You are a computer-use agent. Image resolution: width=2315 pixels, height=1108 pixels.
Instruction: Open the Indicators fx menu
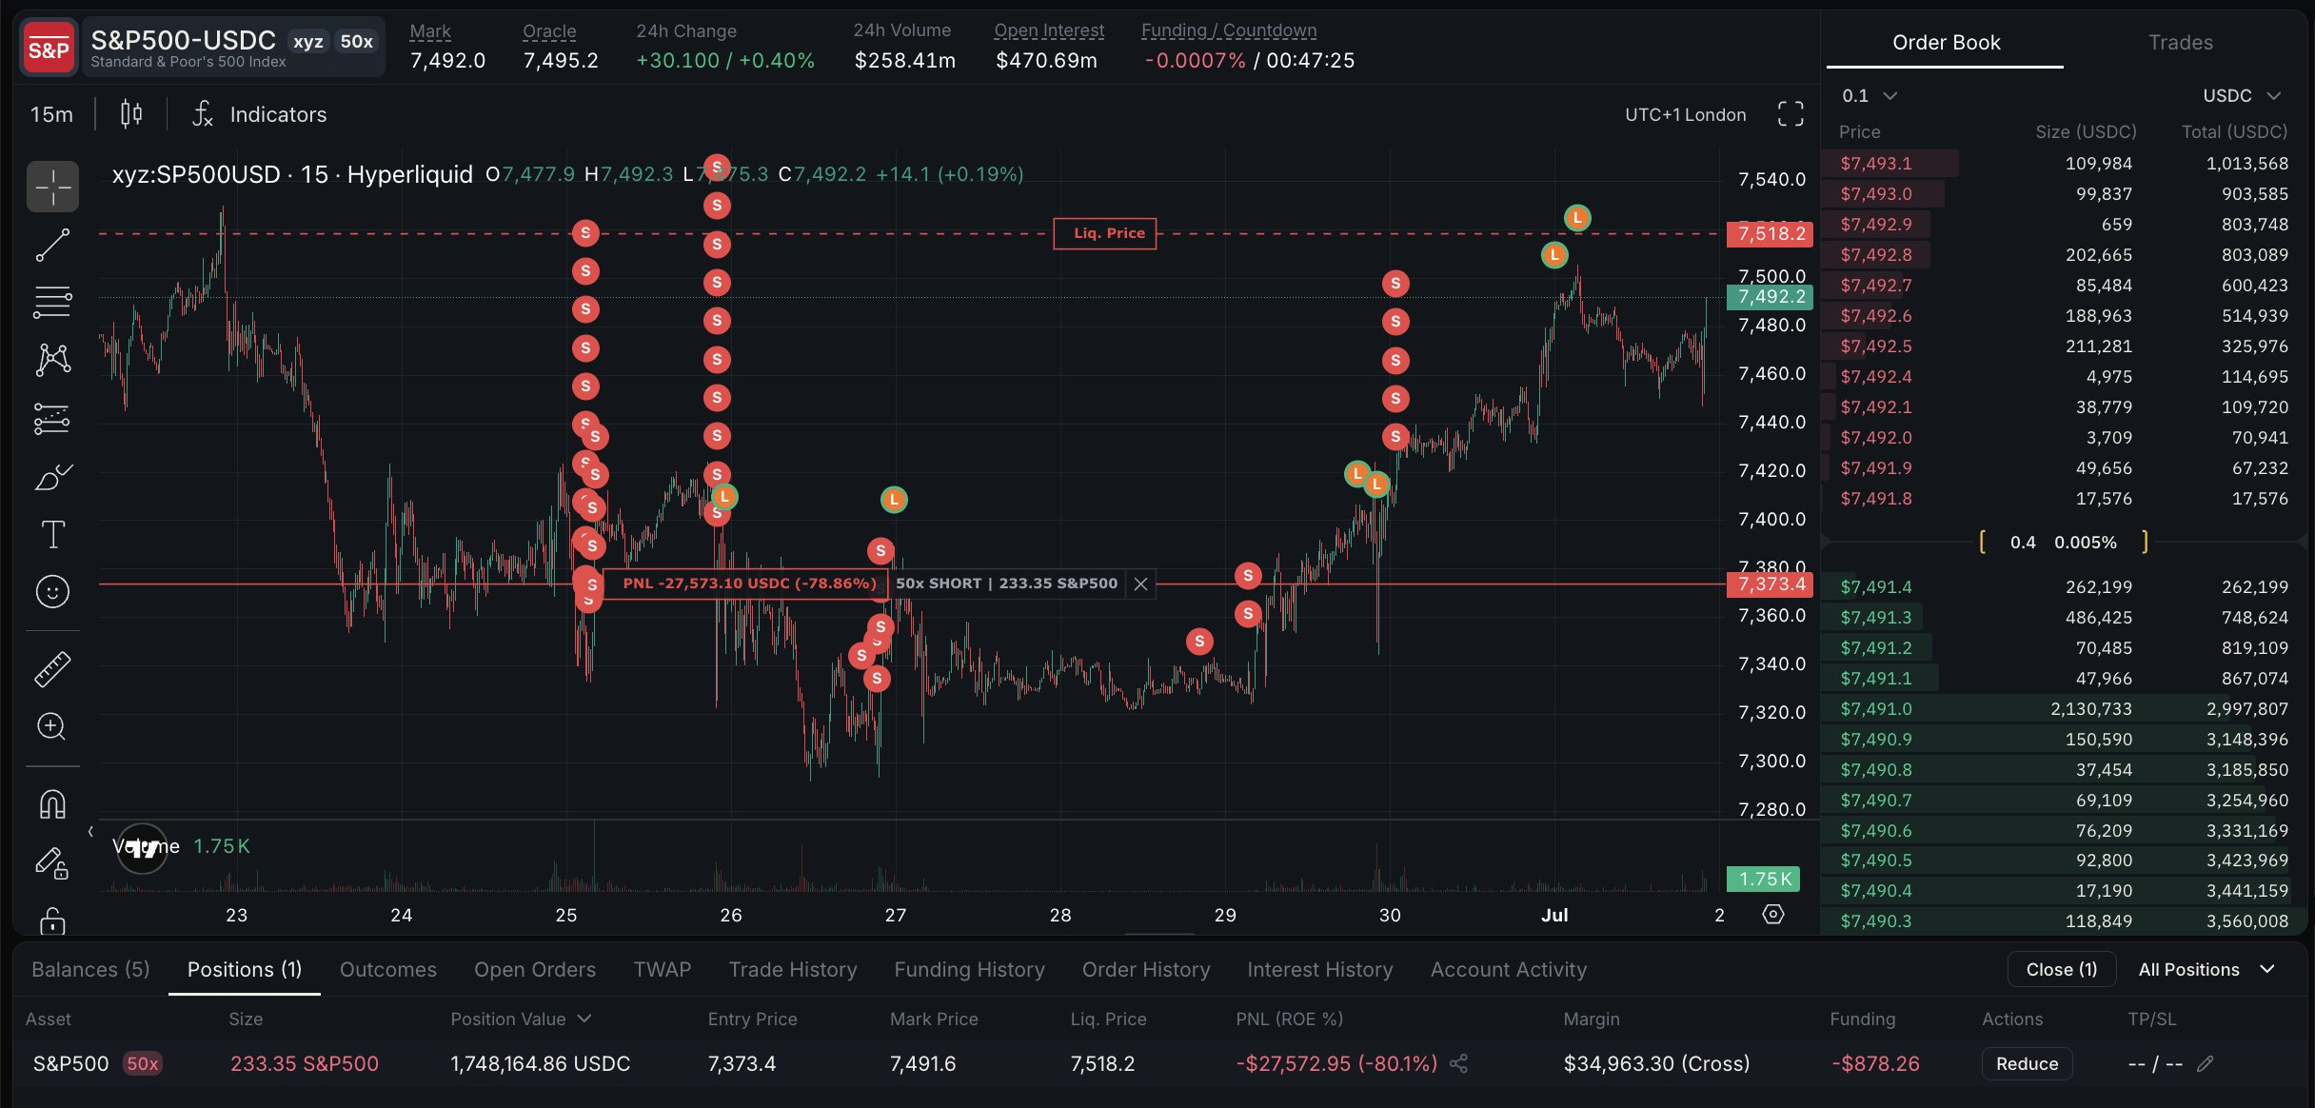click(x=259, y=114)
